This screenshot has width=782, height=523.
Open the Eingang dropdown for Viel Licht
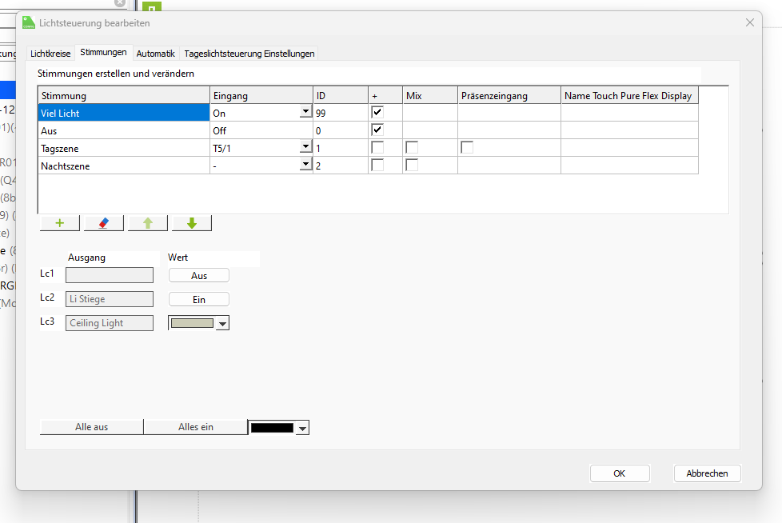305,113
